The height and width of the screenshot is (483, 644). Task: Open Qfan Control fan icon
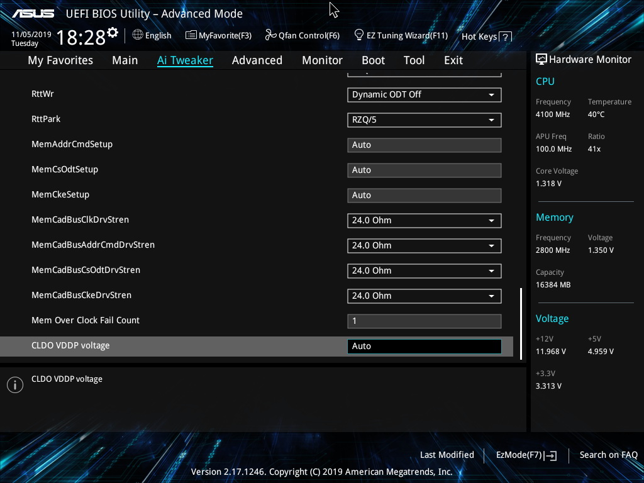[270, 35]
